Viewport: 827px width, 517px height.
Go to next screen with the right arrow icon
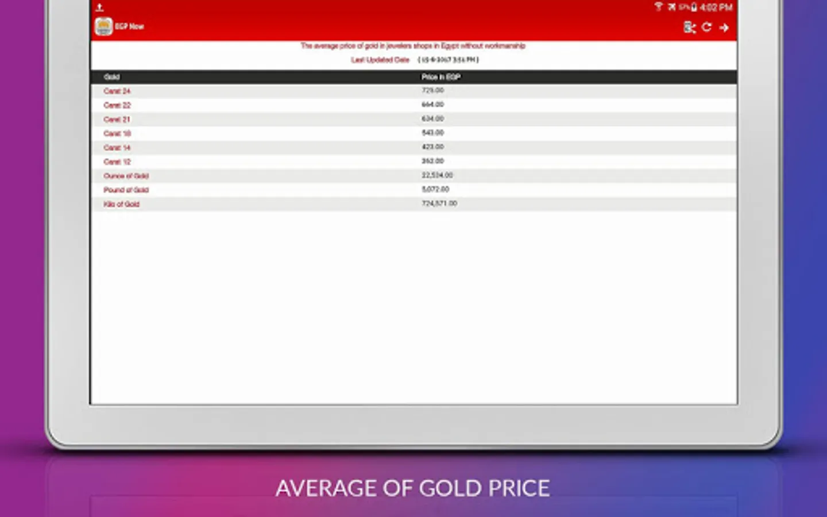coord(724,27)
